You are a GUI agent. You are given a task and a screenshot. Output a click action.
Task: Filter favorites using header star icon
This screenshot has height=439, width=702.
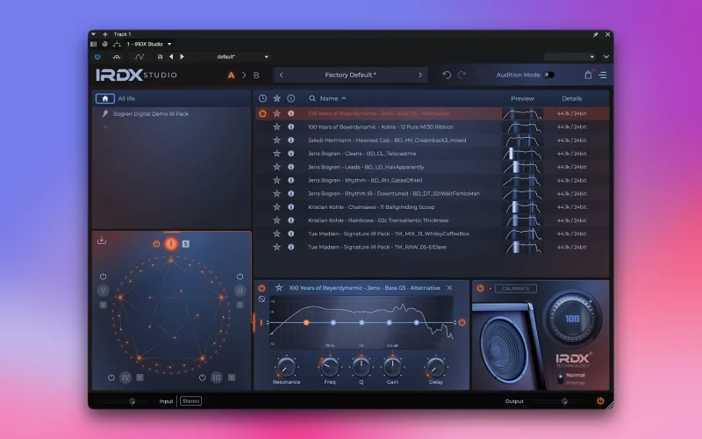[276, 98]
